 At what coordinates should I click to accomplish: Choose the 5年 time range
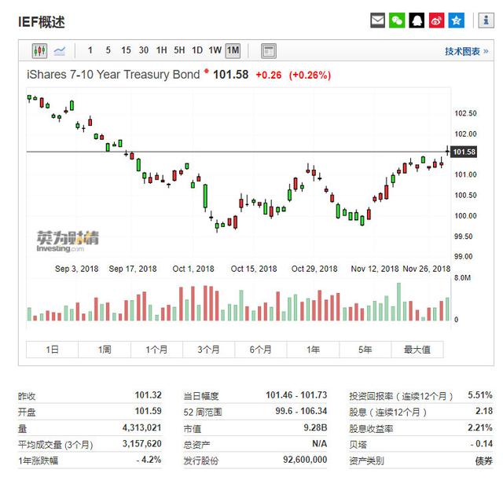[x=365, y=350]
